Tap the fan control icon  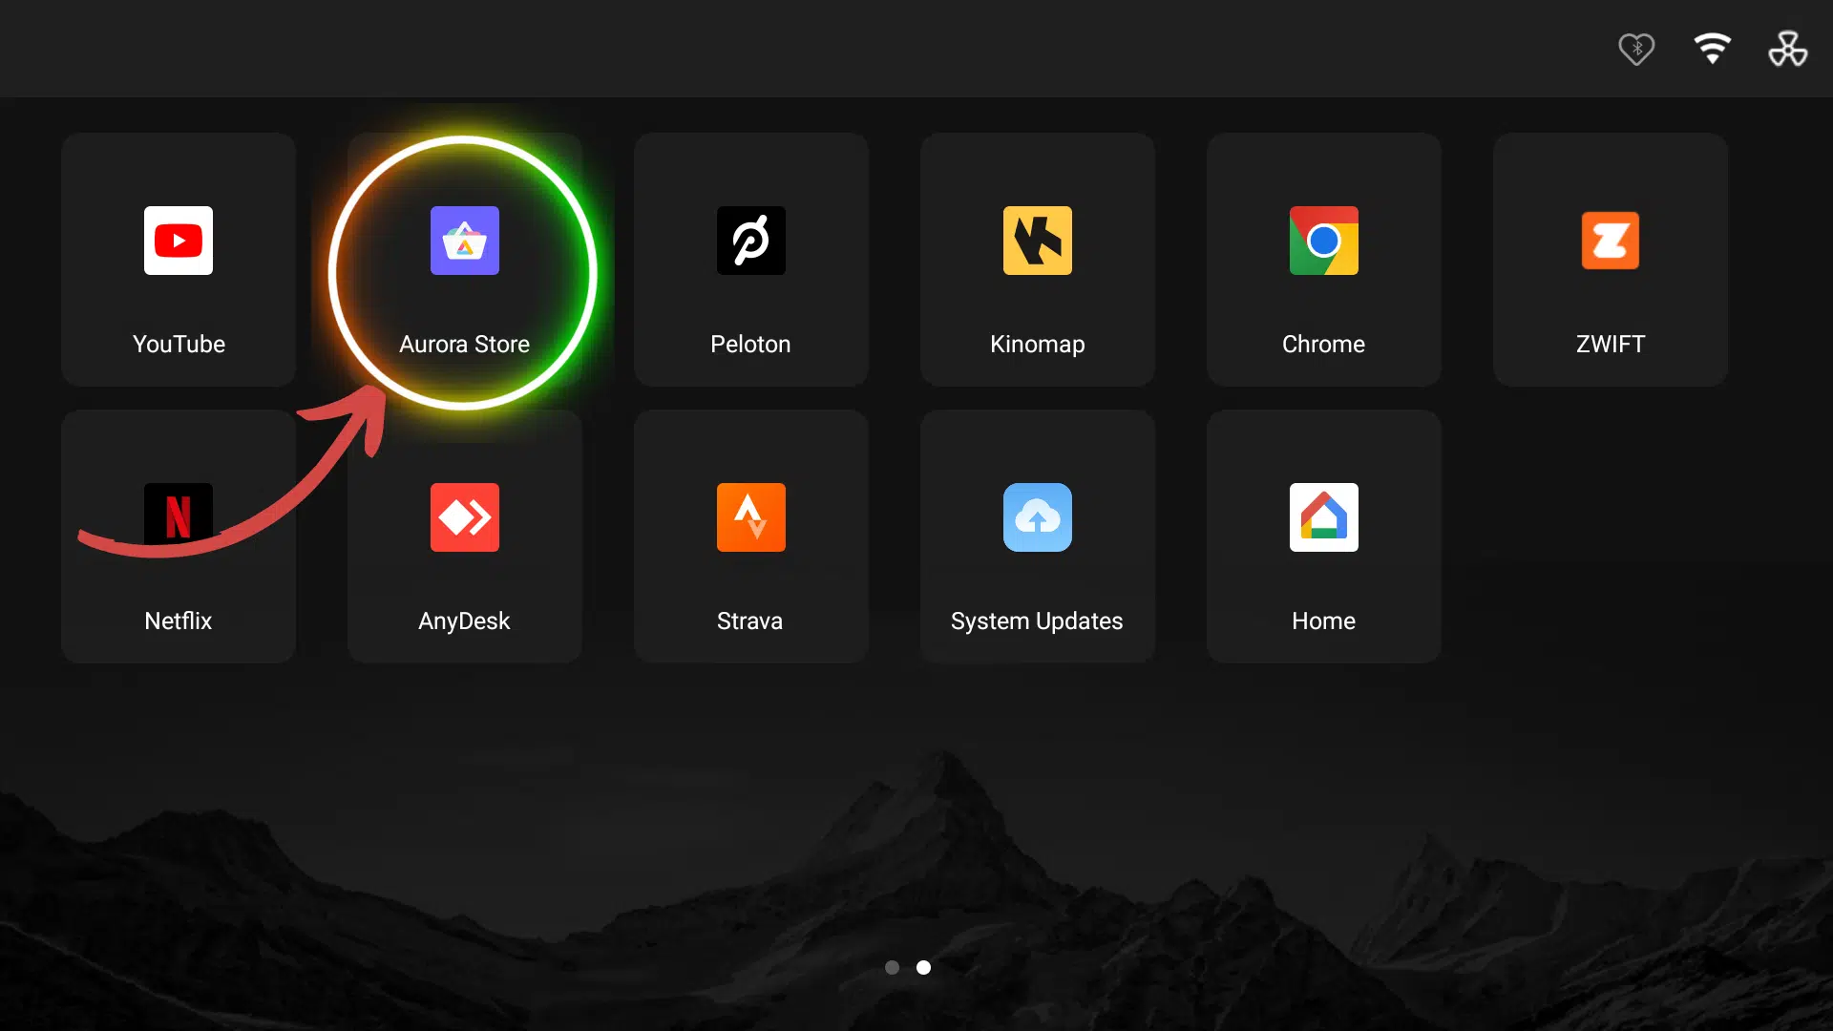click(1788, 49)
